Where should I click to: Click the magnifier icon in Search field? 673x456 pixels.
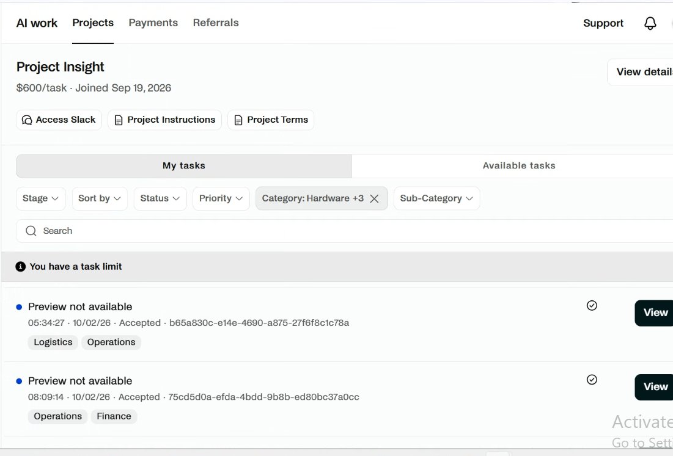31,231
